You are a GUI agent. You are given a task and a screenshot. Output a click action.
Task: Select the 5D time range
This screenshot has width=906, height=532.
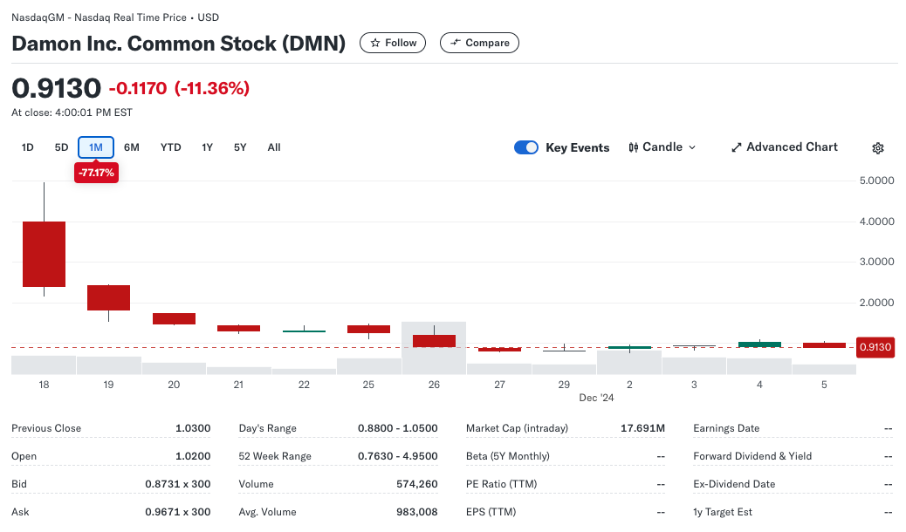61,147
